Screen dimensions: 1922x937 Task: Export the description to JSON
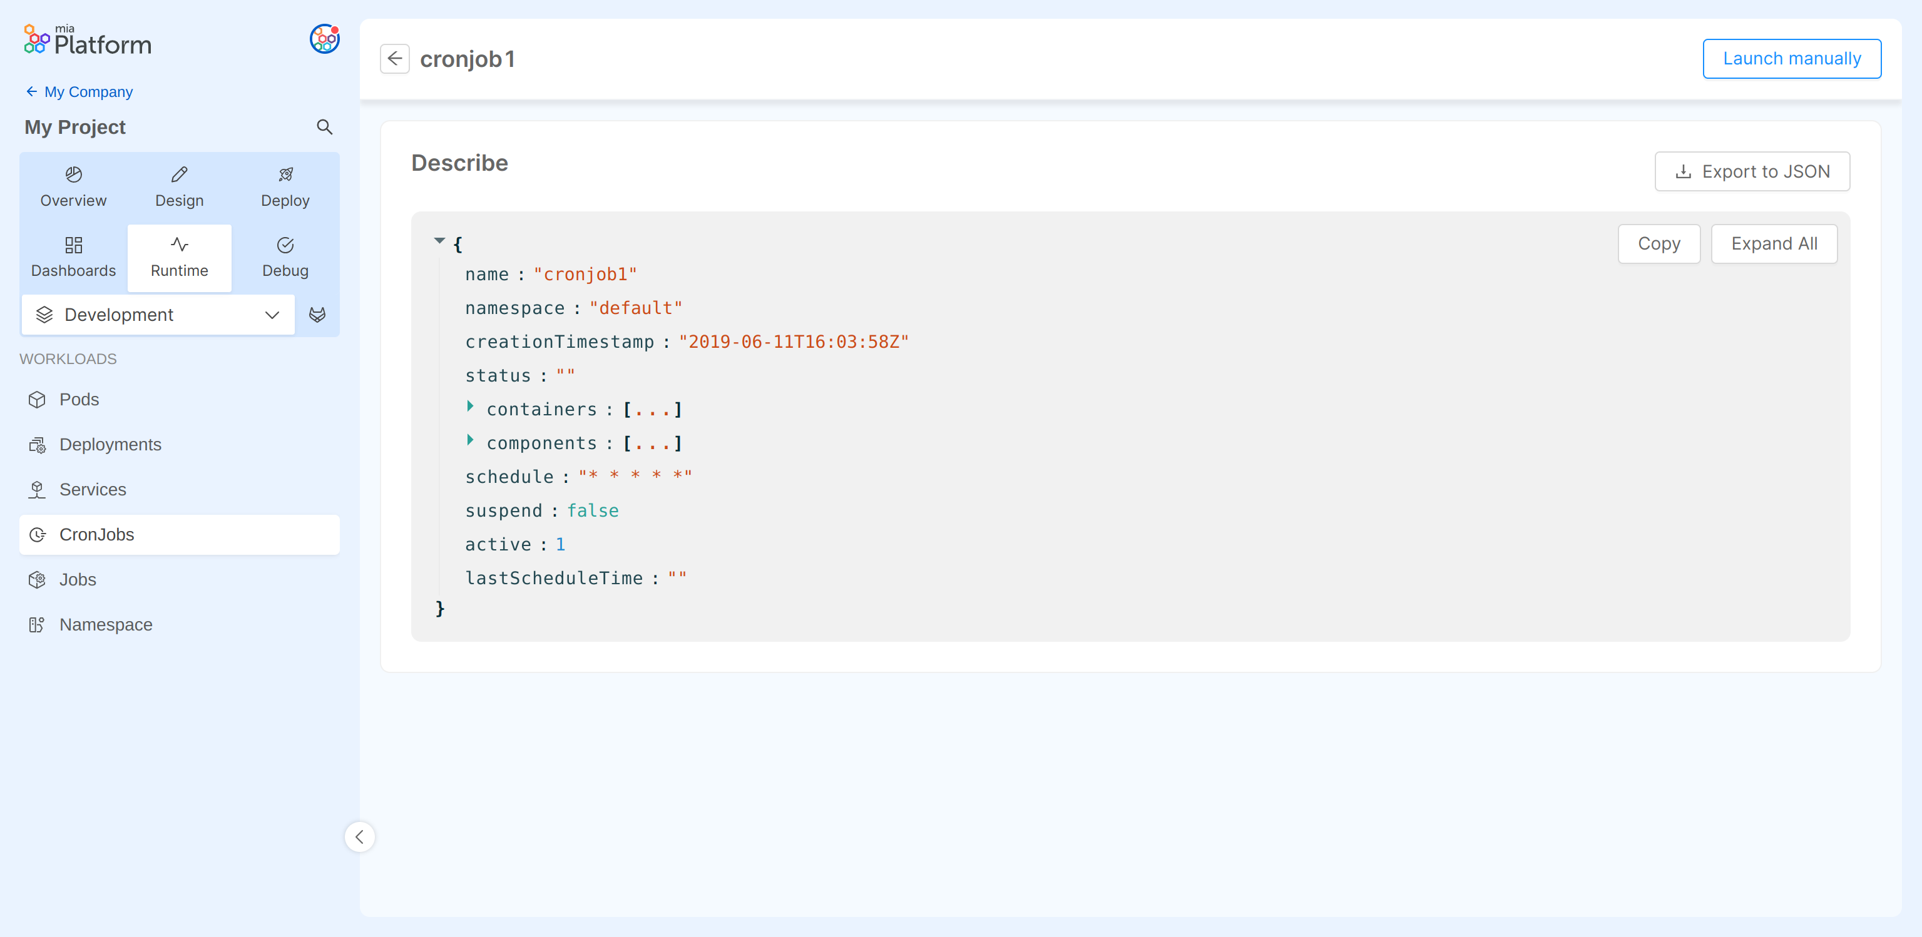1751,171
